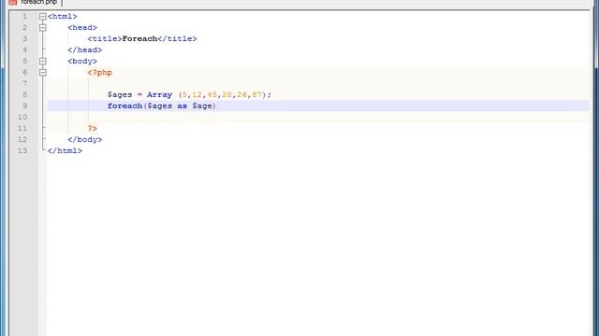Viewport: 599px width, 336px height.
Task: Click the Array keyword on line 8
Action: (x=159, y=95)
